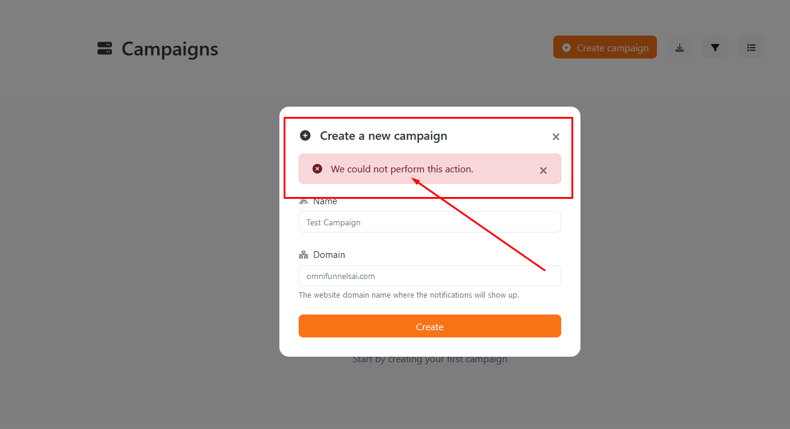790x429 pixels.
Task: Click the Name field label
Action: [325, 201]
